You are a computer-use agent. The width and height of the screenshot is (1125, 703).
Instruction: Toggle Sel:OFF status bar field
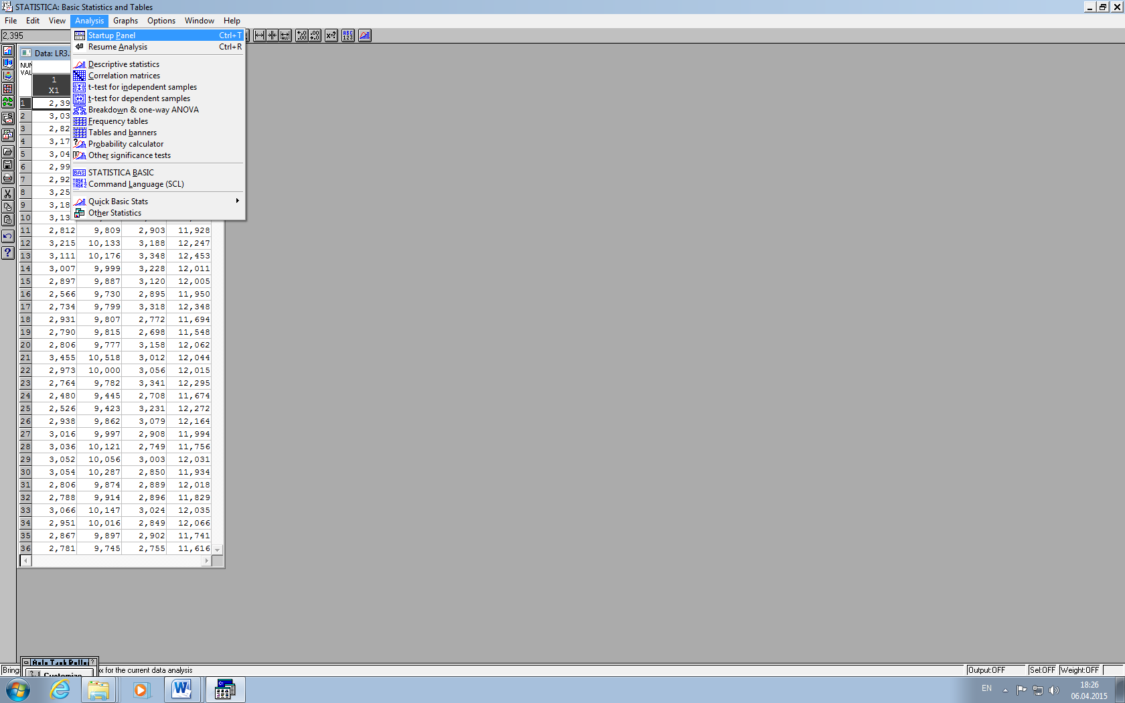[x=1043, y=670]
